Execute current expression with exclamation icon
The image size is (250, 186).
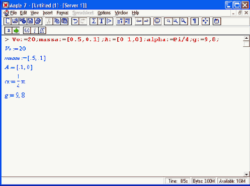pos(35,31)
